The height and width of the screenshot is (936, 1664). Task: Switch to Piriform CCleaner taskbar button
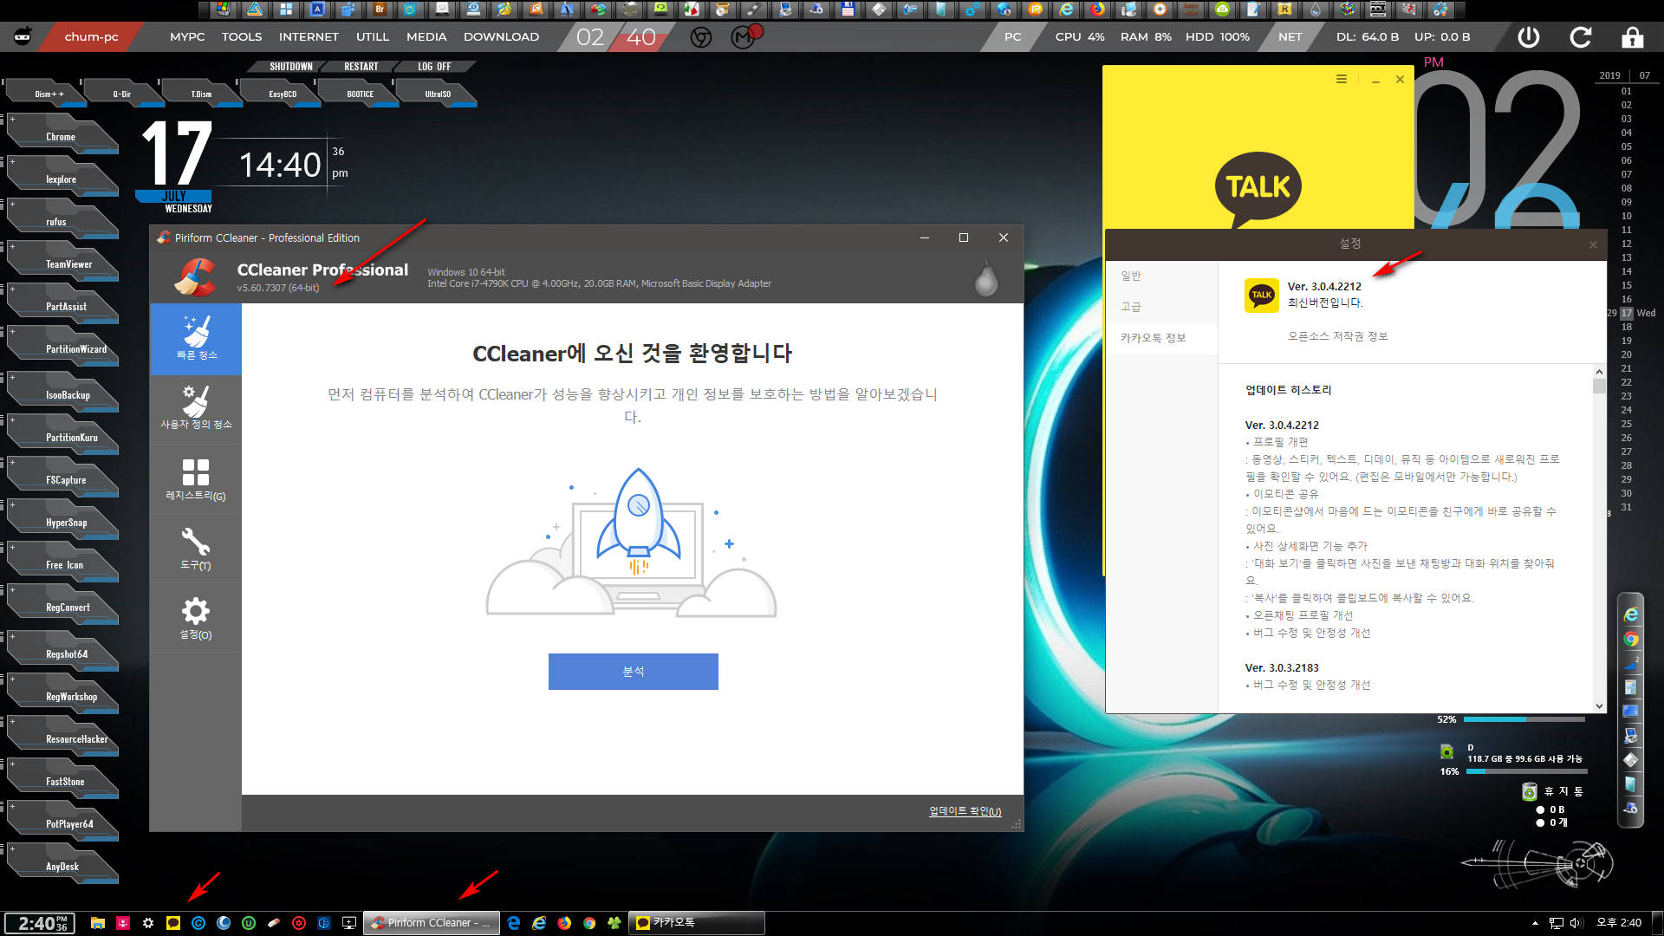(x=432, y=923)
